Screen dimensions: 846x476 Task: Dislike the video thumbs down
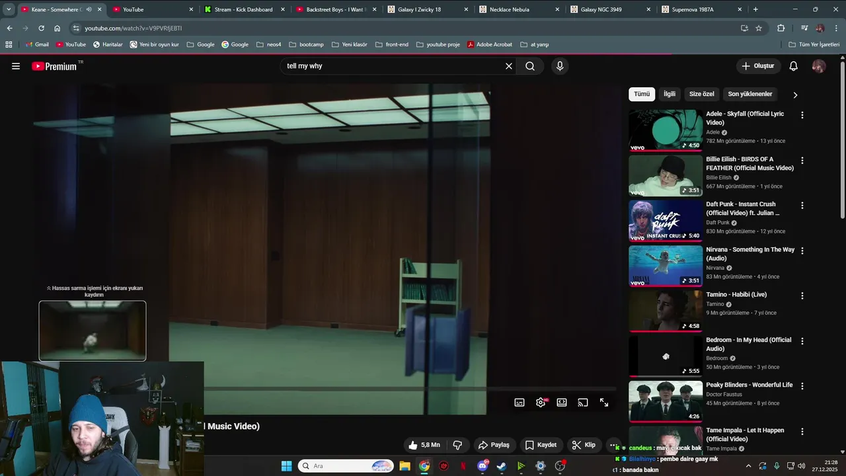click(457, 445)
